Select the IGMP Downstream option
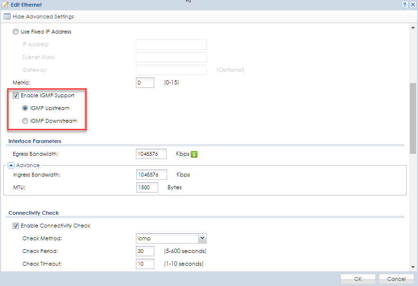Screen dimensions: 418x286 (25, 121)
